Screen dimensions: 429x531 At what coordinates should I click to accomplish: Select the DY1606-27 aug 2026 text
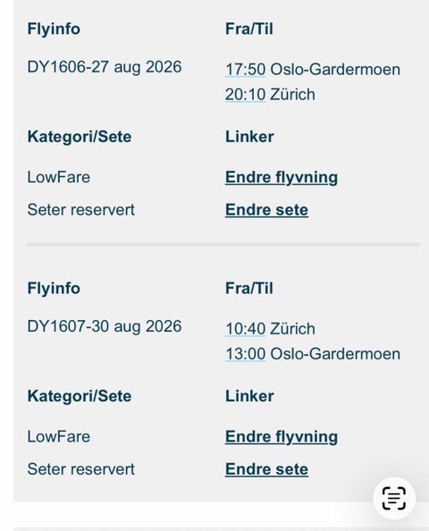pos(105,67)
